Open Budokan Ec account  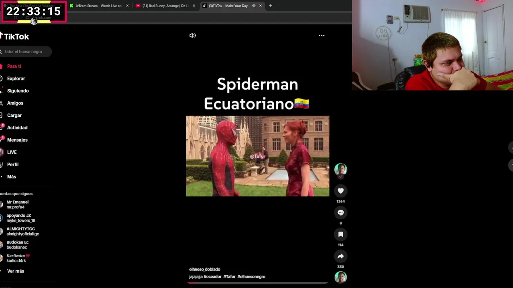(x=16, y=245)
